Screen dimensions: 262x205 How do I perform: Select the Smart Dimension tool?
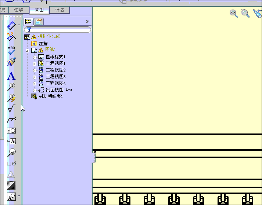11,25
